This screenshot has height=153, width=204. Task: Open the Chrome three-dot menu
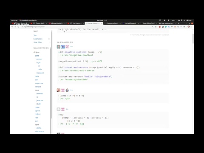[x=192, y=27]
